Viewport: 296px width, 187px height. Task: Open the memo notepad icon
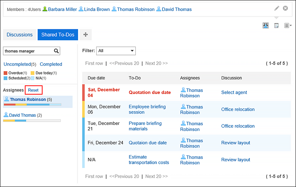click(x=276, y=25)
